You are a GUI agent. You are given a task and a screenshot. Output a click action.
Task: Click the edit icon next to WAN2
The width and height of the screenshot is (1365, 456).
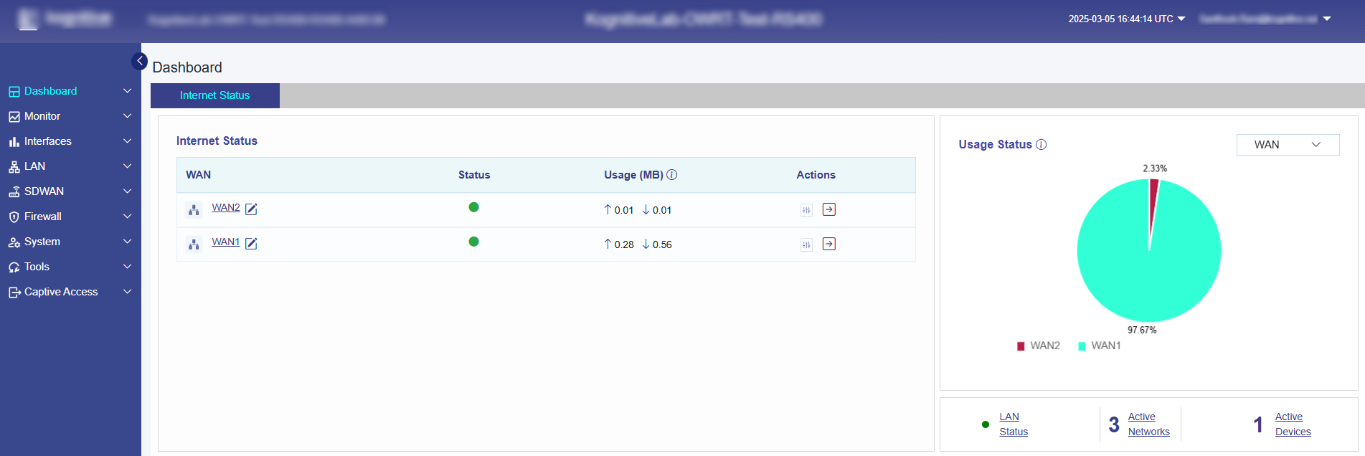(x=251, y=209)
